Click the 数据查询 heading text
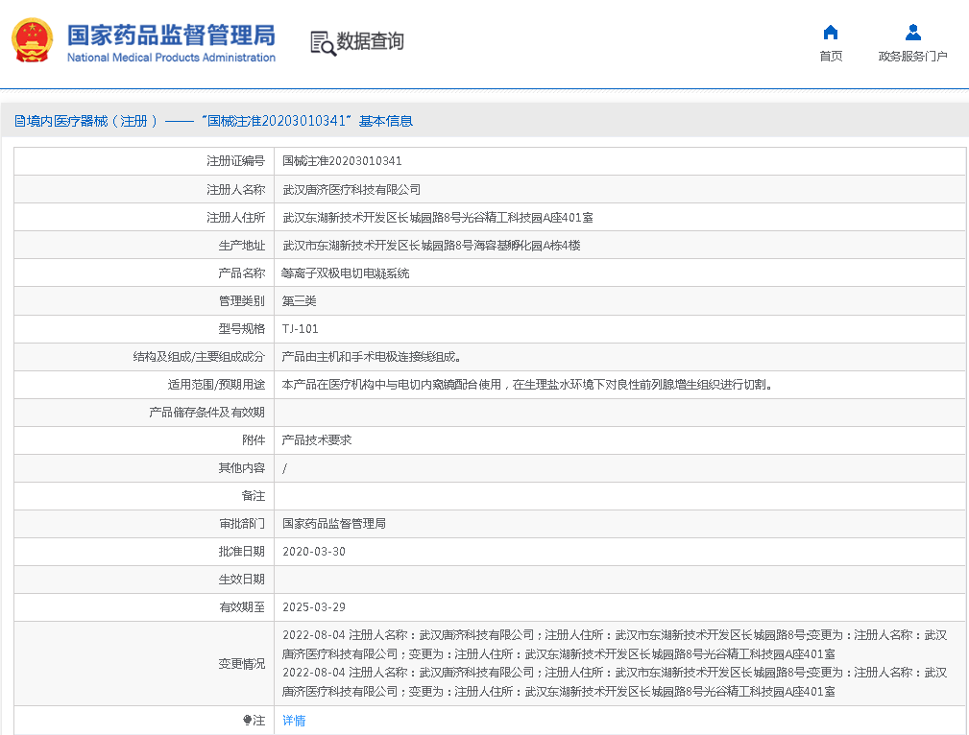The image size is (969, 735). [x=370, y=41]
